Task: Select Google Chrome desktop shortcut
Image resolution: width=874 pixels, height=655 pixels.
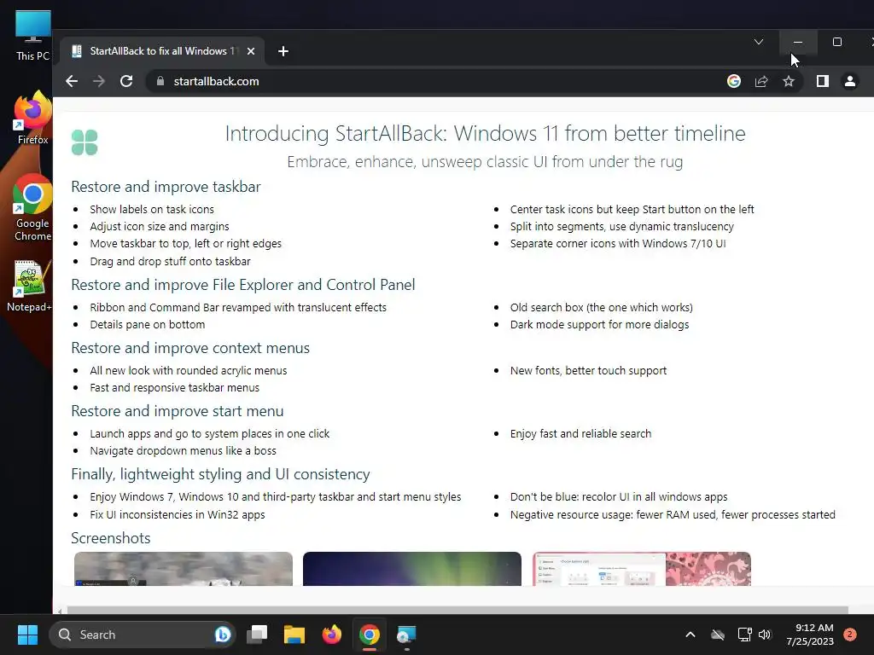Action: [33, 208]
